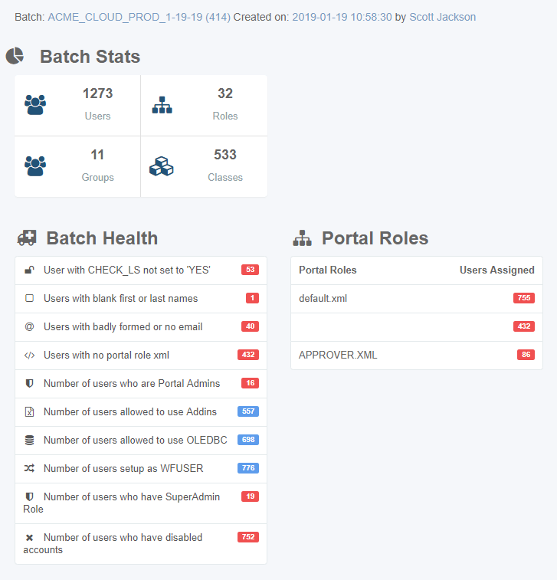Click the database icon beside OLEDBC row
557x580 pixels.
coord(29,440)
